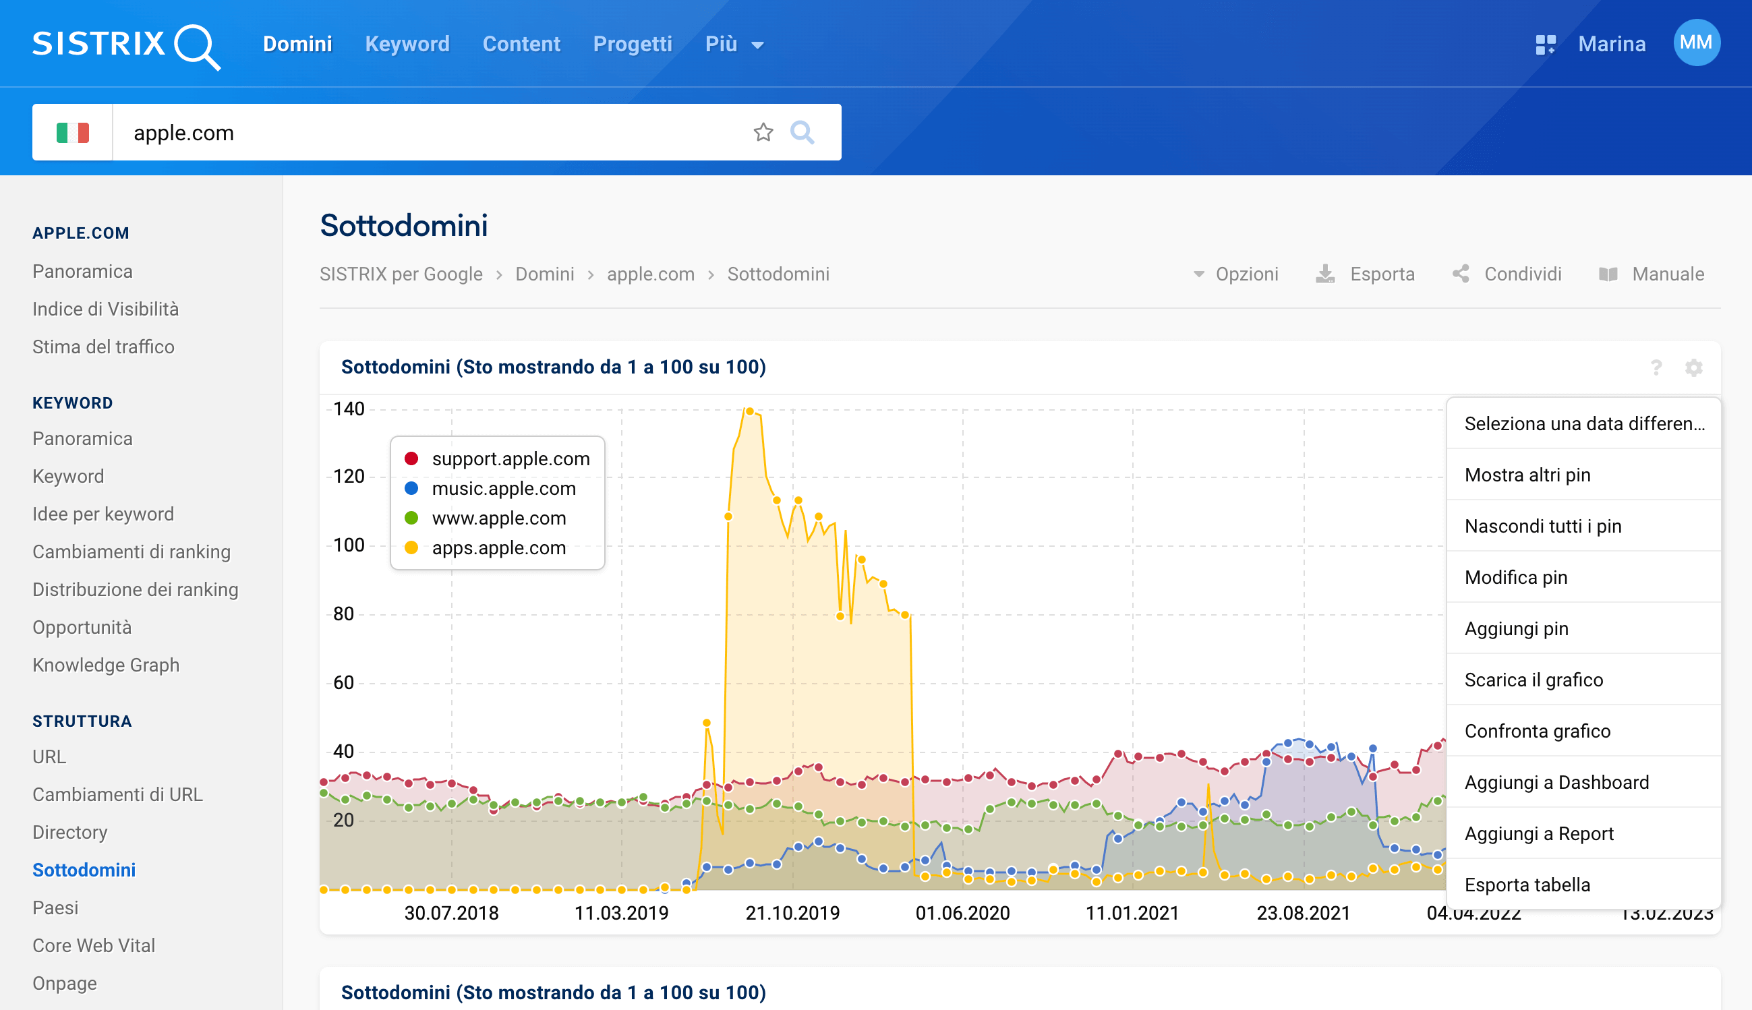The image size is (1752, 1010).
Task: Expand the Opzioni dropdown menu
Action: (x=1232, y=273)
